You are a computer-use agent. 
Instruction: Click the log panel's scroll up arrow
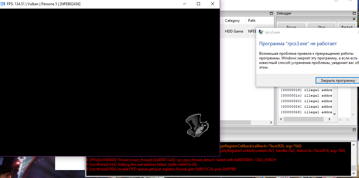pos(354,145)
